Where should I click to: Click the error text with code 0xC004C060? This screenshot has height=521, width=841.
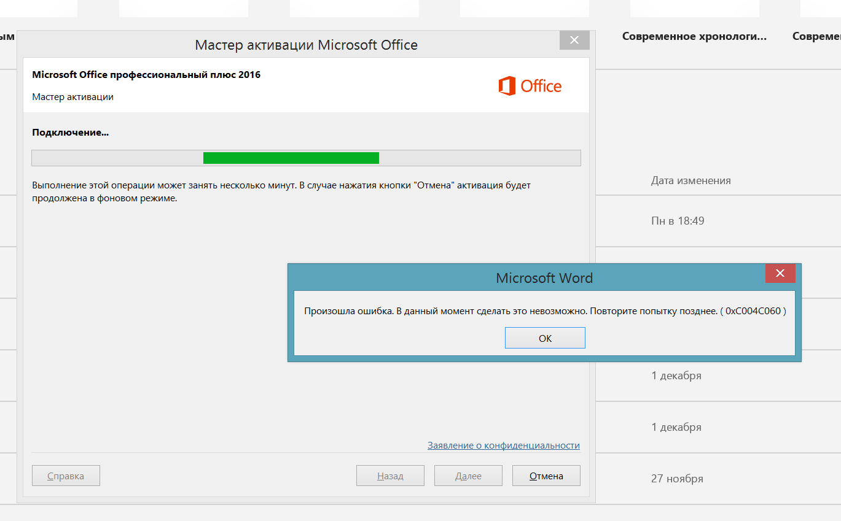click(x=545, y=311)
